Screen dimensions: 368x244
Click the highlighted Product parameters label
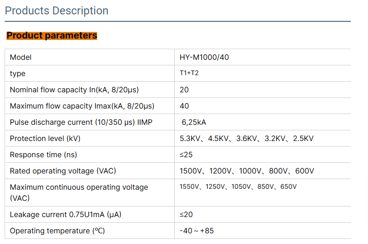coord(52,36)
